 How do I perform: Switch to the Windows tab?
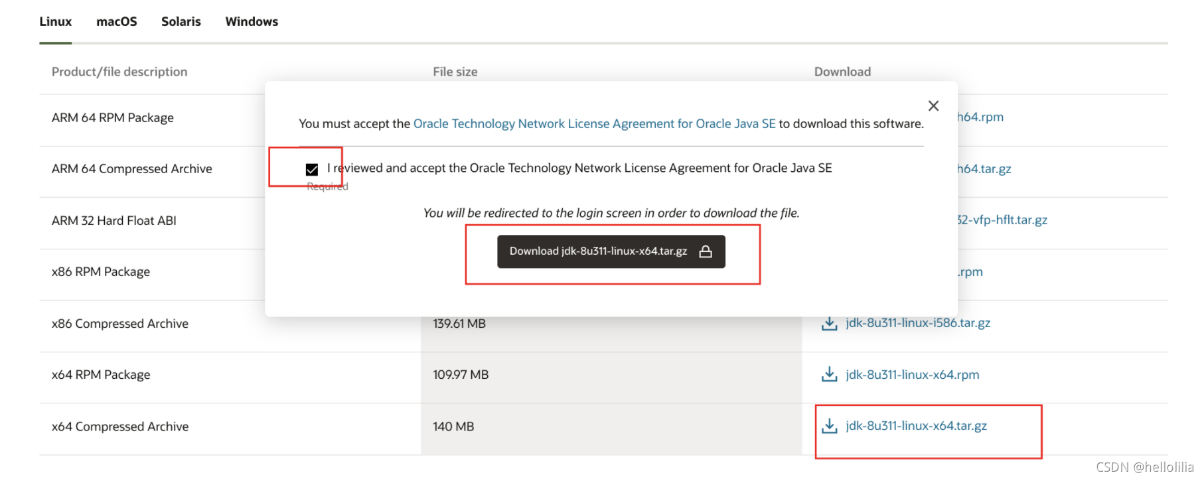tap(252, 21)
